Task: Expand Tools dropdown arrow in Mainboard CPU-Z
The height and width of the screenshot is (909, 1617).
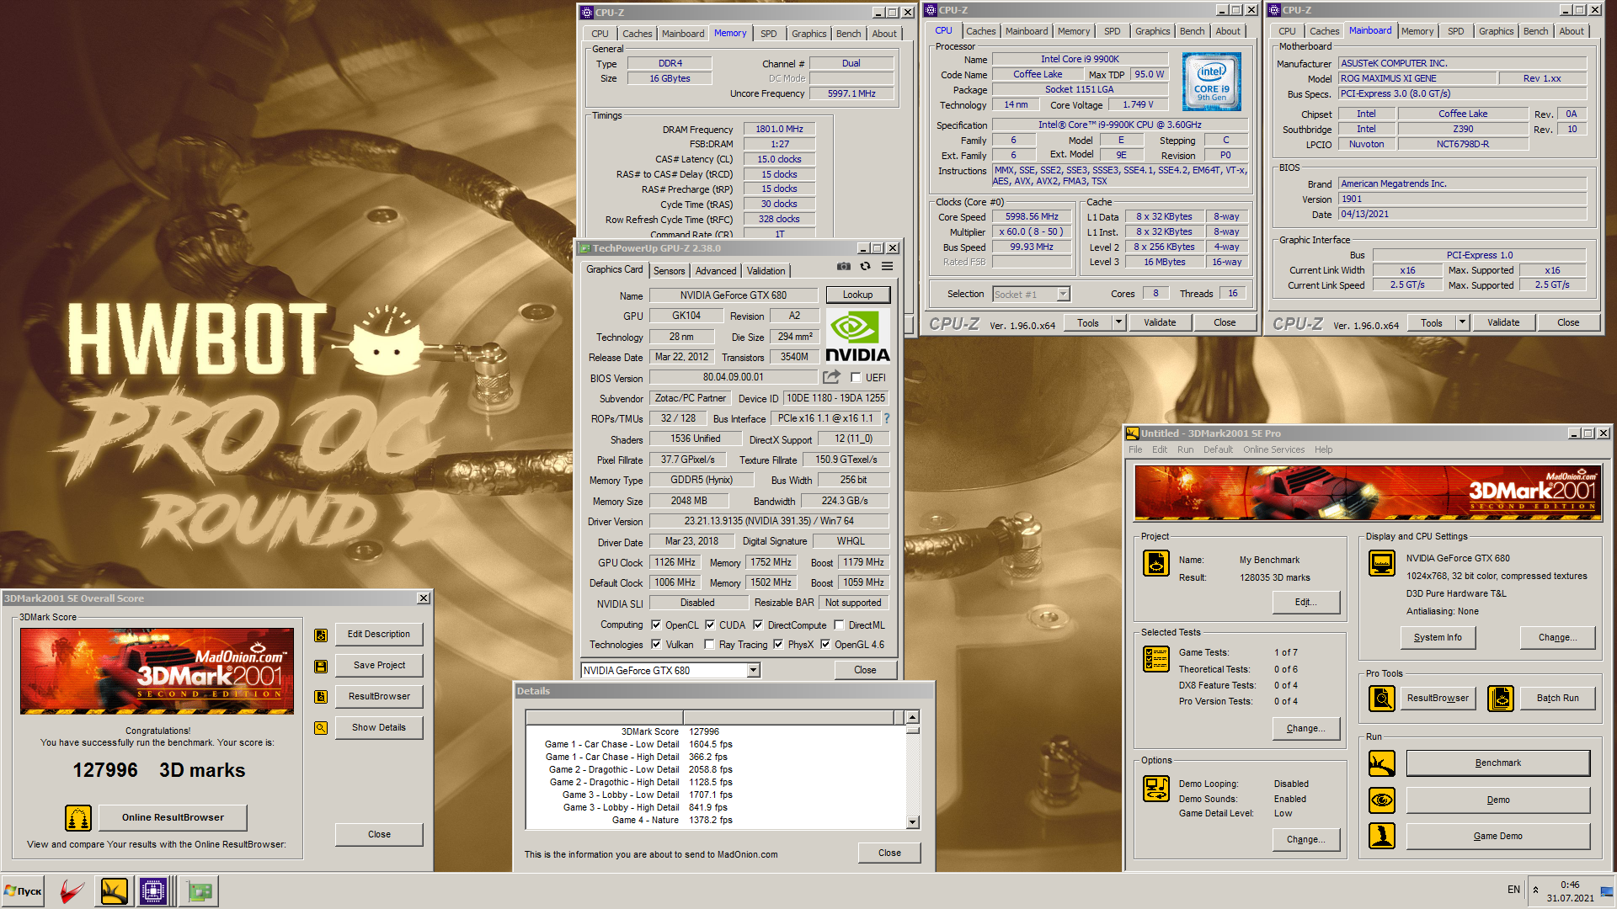Action: tap(1462, 322)
